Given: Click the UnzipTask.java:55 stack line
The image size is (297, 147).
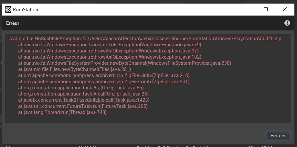Looking at the screenshot, I should [81, 88].
